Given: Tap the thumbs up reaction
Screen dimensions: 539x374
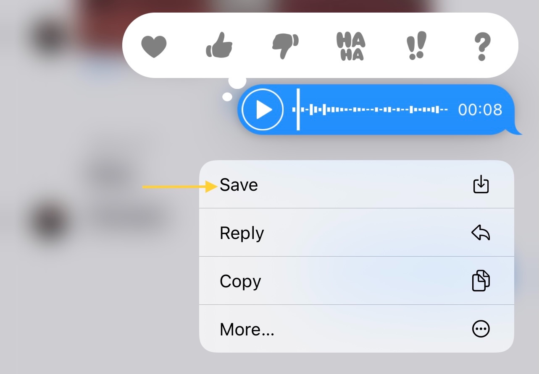Looking at the screenshot, I should click(x=219, y=45).
